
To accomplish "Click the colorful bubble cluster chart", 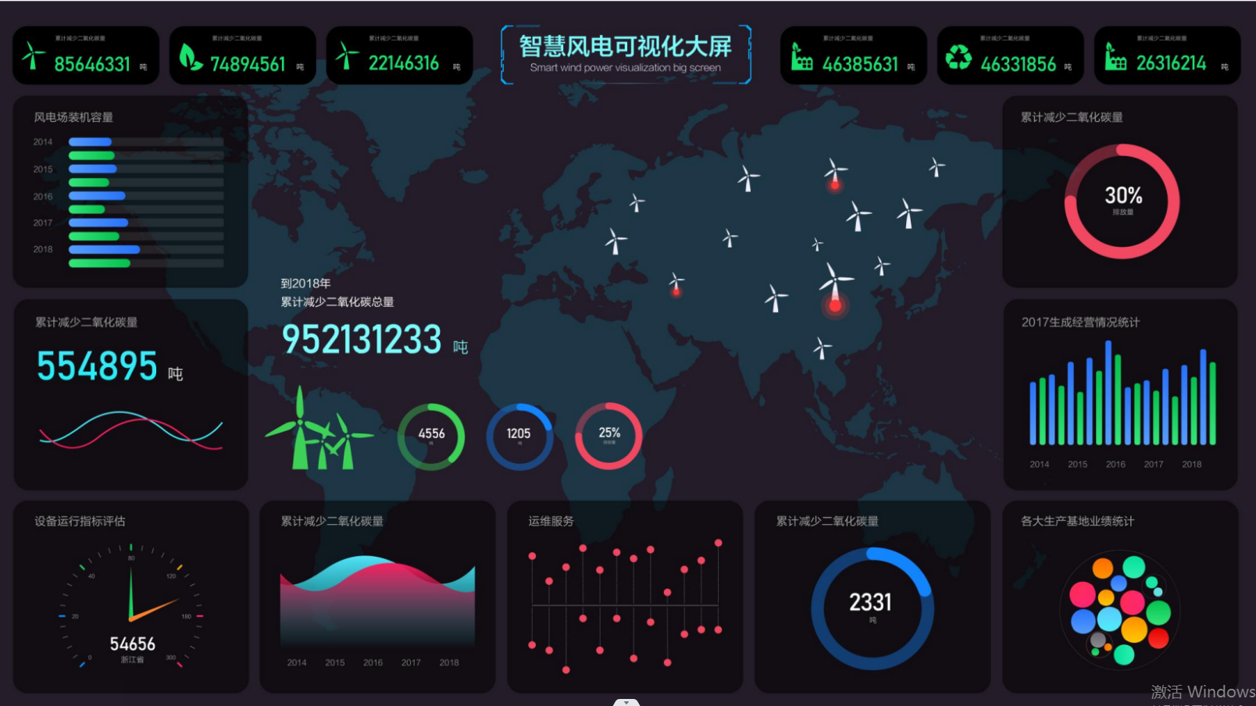I will coord(1119,609).
